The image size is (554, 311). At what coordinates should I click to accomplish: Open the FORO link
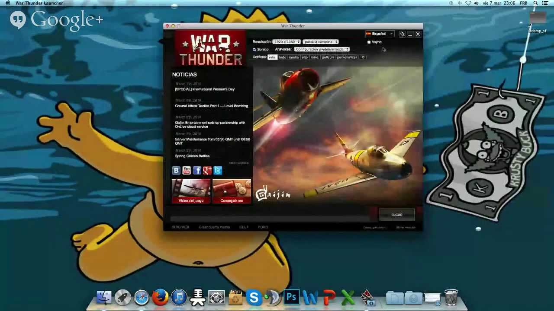tap(263, 227)
